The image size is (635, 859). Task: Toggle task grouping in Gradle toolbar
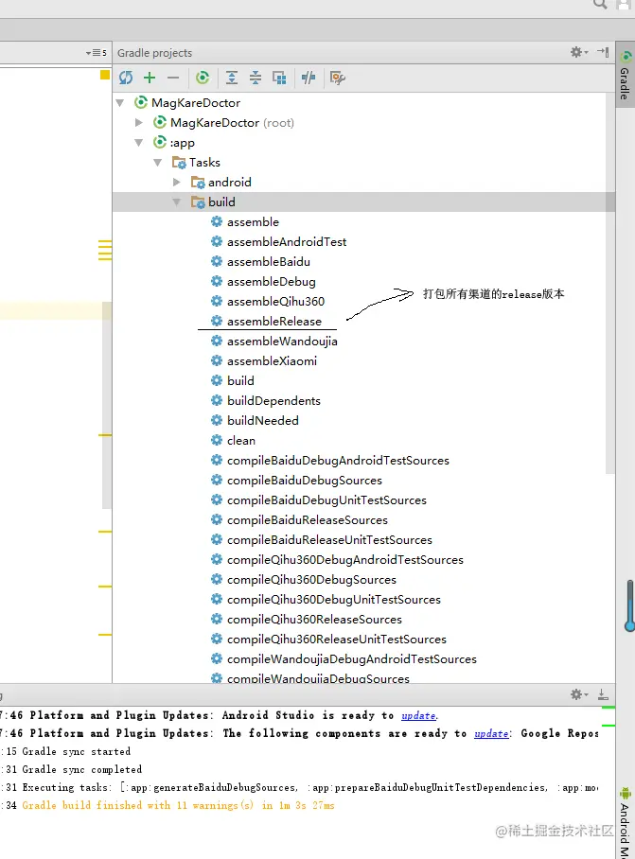tap(279, 78)
